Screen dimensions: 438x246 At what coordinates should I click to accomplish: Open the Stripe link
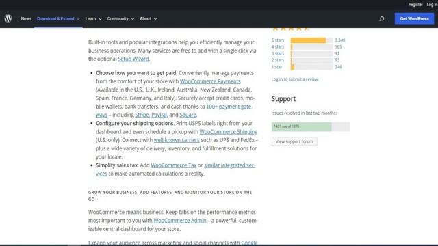pyautogui.click(x=142, y=115)
